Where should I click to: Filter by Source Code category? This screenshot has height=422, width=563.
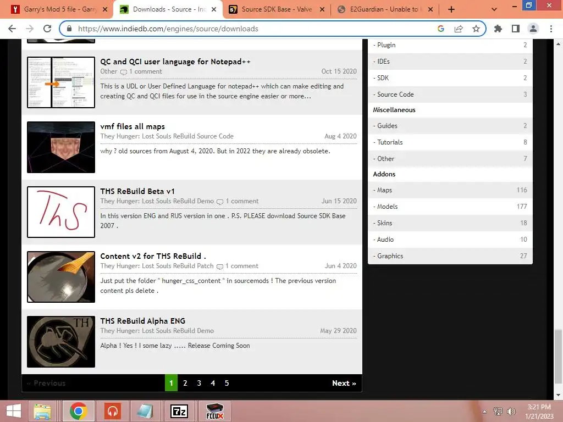(x=450, y=95)
